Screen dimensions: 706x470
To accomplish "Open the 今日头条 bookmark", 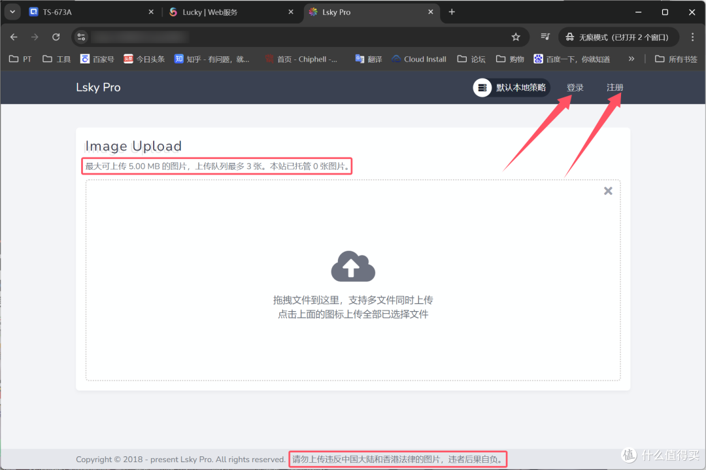I will click(144, 59).
